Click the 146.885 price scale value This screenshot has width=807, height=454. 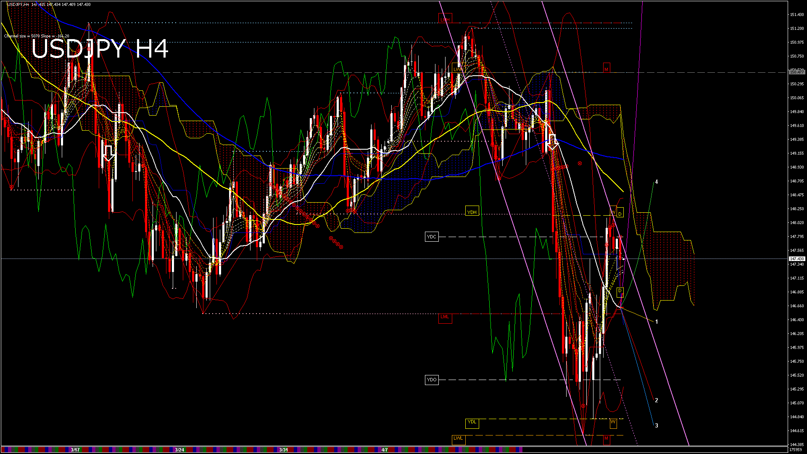(797, 292)
